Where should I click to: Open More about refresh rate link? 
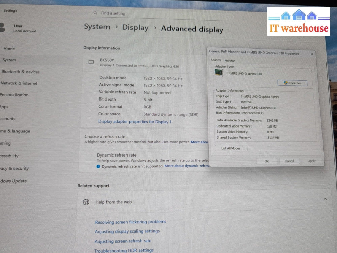click(x=200, y=142)
